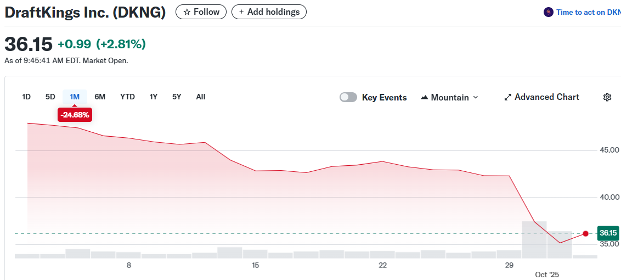Select the 1D time range tab
The image size is (621, 280).
coord(26,97)
